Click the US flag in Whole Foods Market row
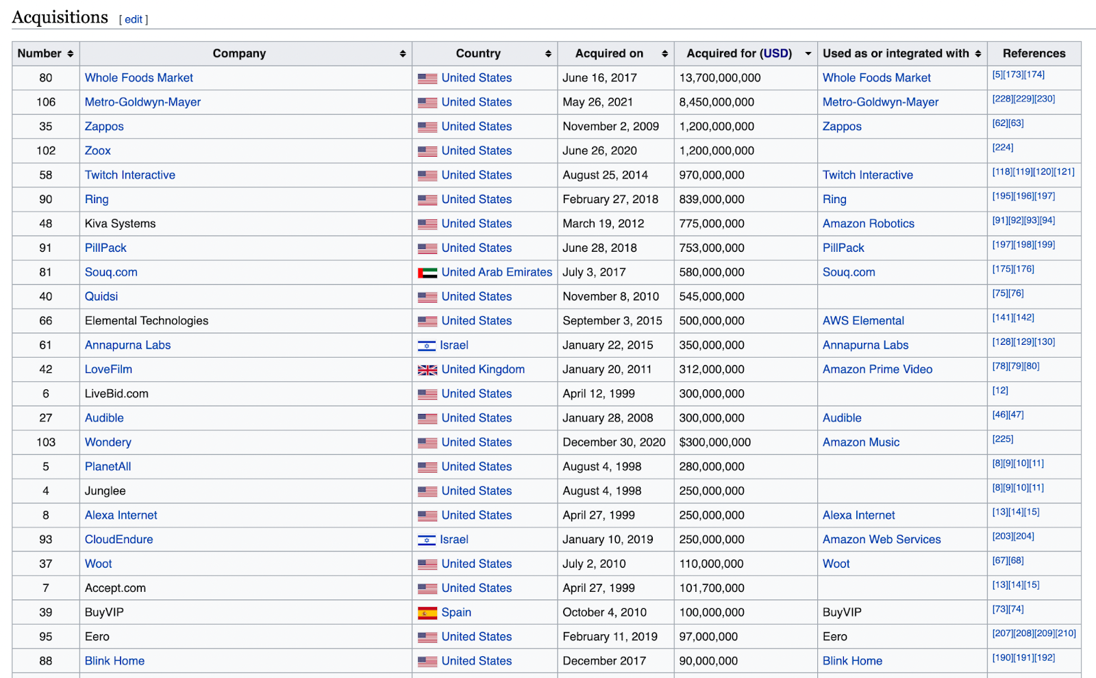The height and width of the screenshot is (678, 1096). pyautogui.click(x=427, y=79)
